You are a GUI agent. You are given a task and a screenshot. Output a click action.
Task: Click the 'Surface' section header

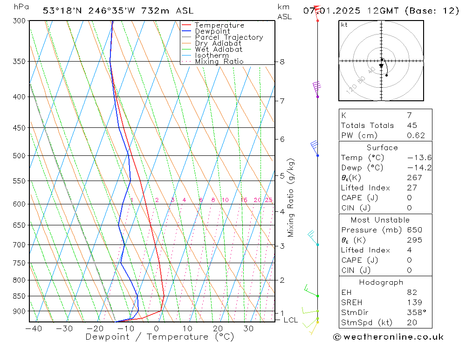click(x=382, y=147)
